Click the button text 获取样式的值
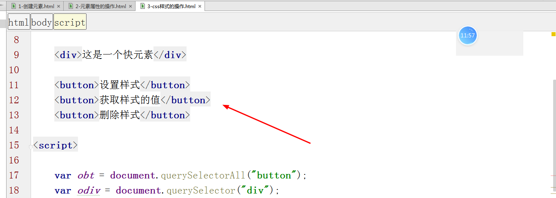Image resolution: width=556 pixels, height=198 pixels. coord(130,100)
